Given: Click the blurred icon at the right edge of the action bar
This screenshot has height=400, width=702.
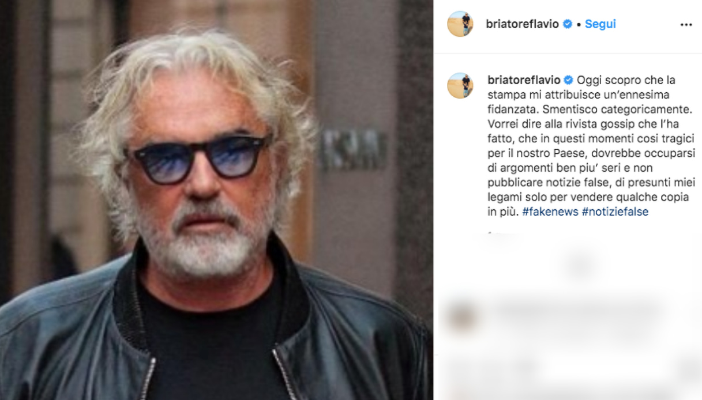Looking at the screenshot, I should click(x=690, y=370).
